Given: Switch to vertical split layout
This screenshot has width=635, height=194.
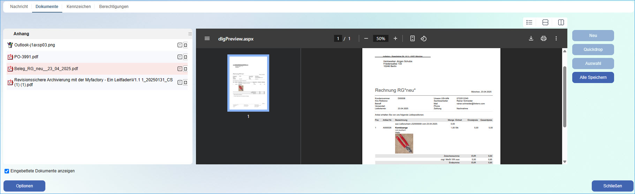Looking at the screenshot, I should [561, 22].
